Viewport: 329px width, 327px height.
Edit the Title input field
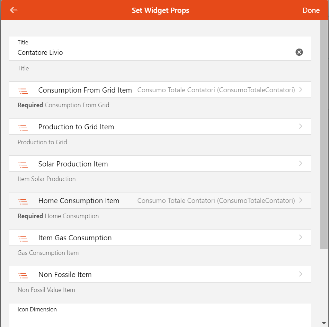[152, 52]
